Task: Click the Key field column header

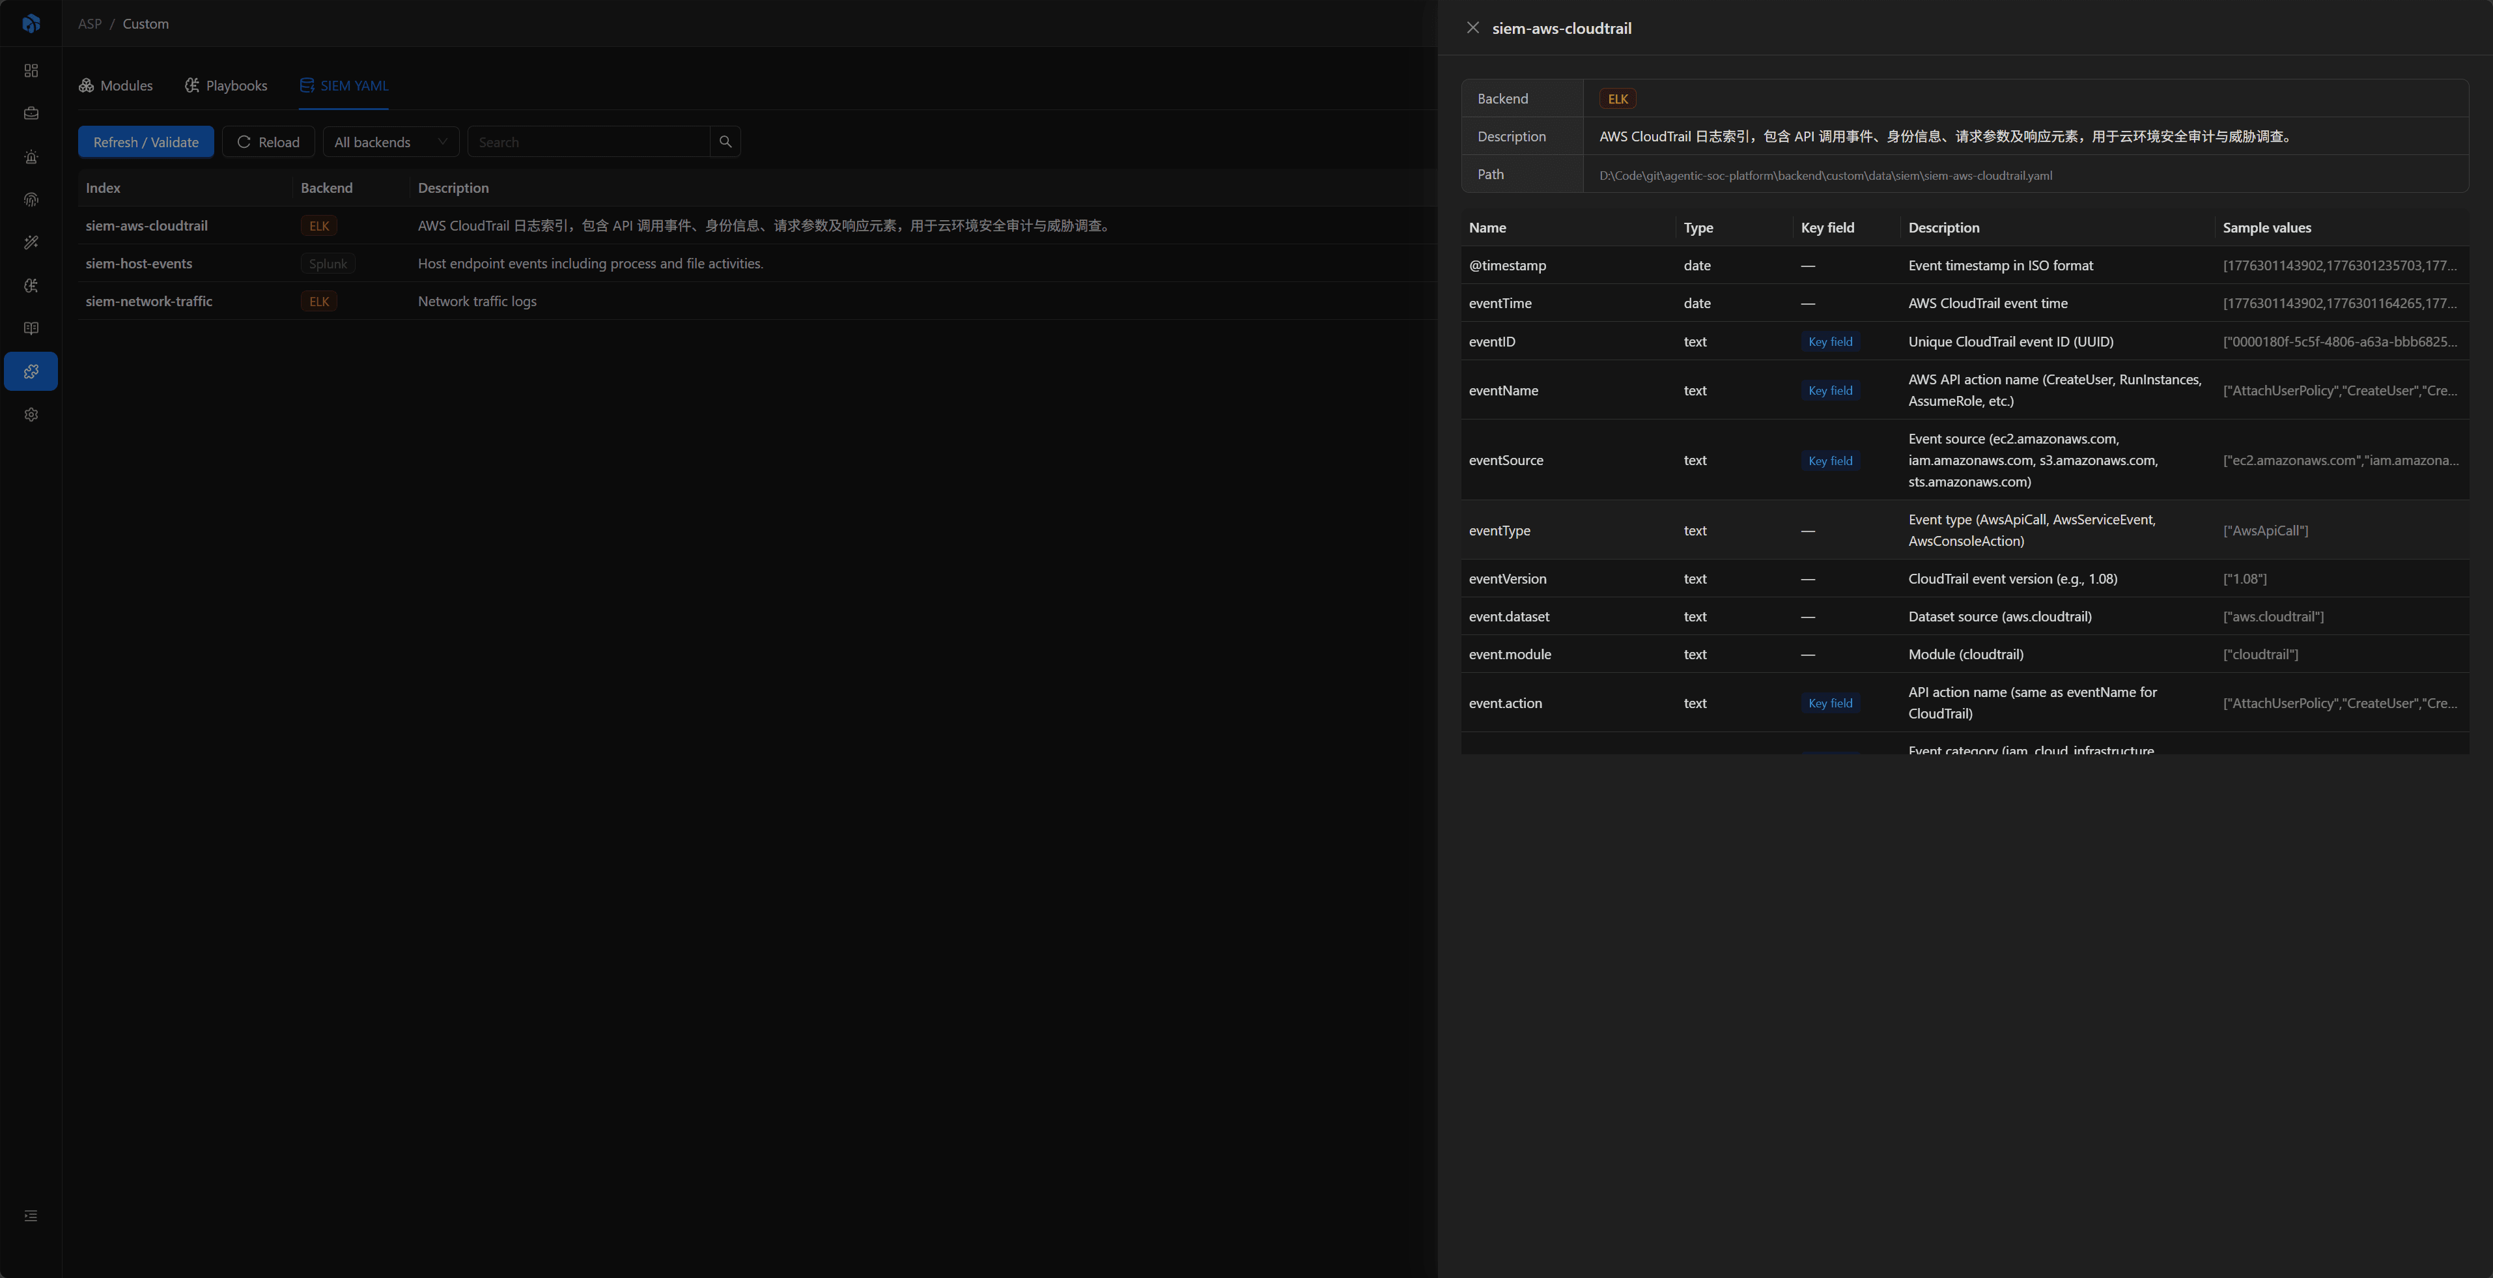Action: click(x=1827, y=227)
